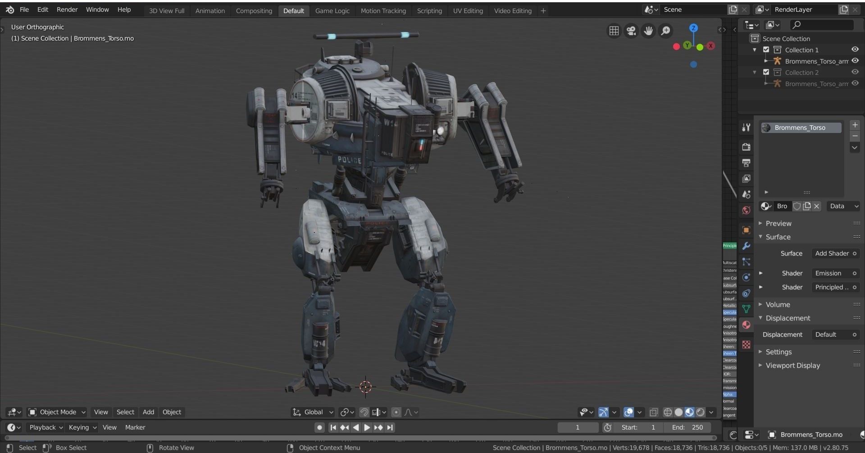865x453 pixels.
Task: Click the Z axis on navigation gizmo
Action: 693,28
